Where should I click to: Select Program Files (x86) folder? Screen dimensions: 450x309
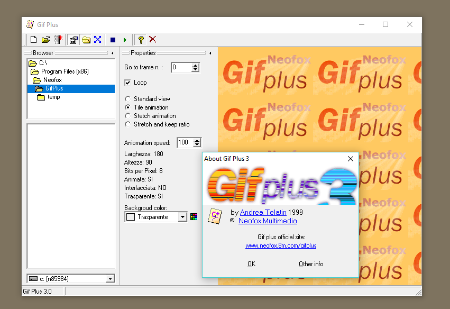coord(71,71)
